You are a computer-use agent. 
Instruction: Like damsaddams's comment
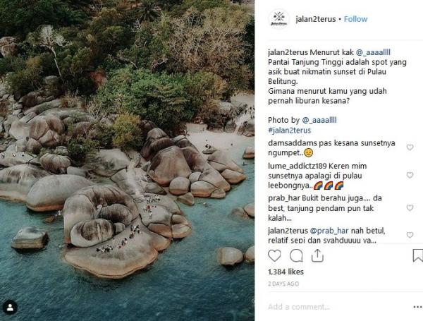410,147
